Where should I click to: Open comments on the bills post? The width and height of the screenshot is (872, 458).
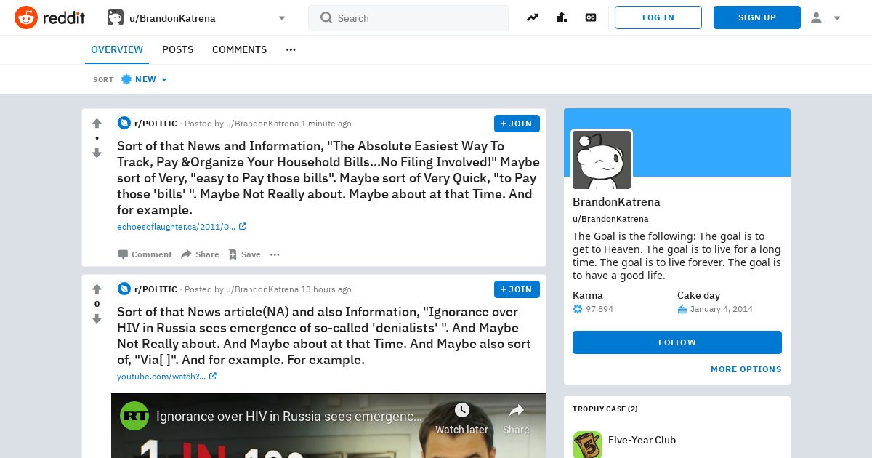[x=145, y=254]
